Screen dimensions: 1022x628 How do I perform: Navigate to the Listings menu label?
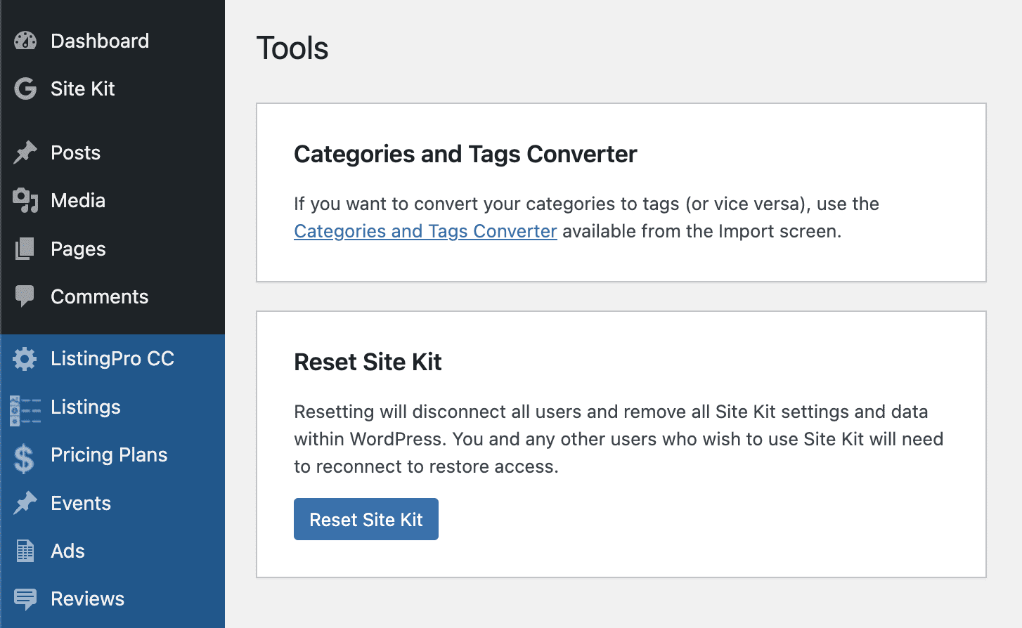(86, 407)
